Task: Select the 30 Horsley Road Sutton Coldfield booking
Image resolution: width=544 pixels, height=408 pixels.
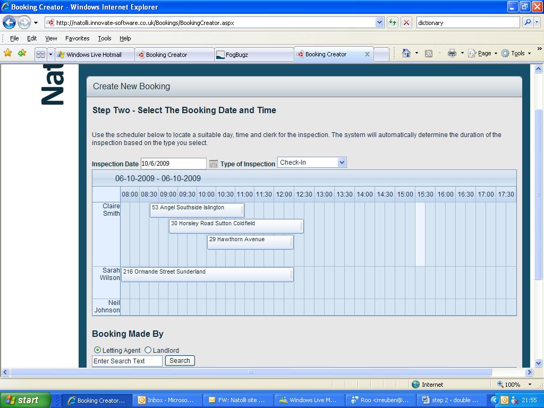Action: [x=236, y=226]
